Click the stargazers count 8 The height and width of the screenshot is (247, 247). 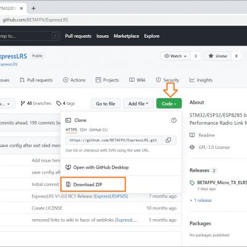tap(237, 56)
